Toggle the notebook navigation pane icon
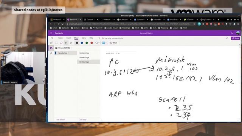 coord(51,48)
